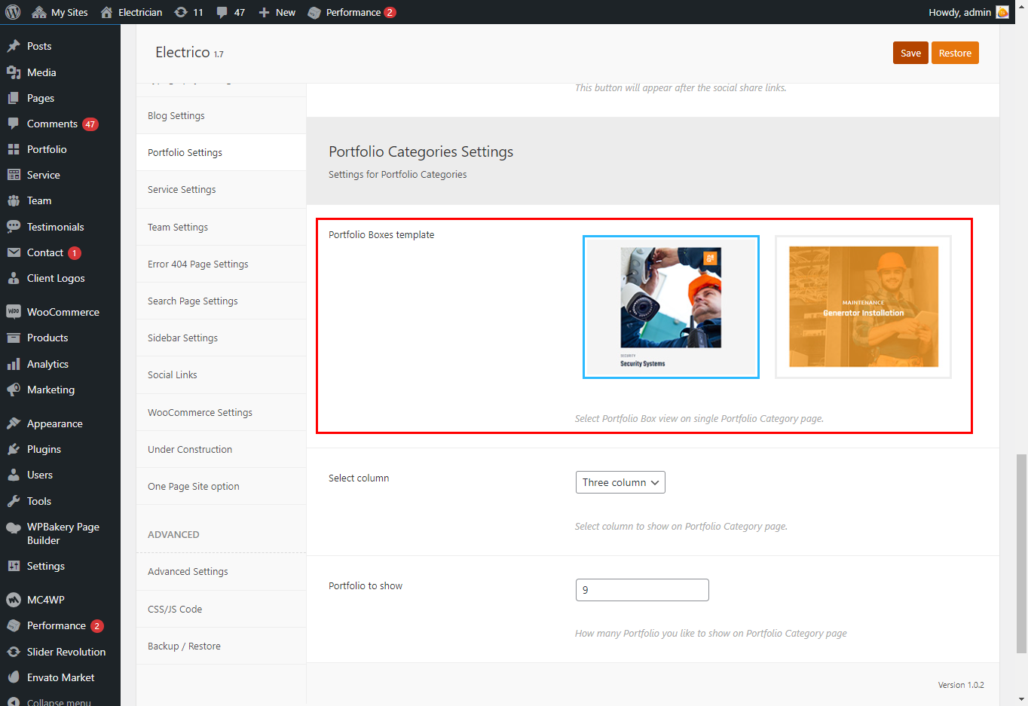
Task: Click the Tools wrench icon
Action: coord(13,501)
